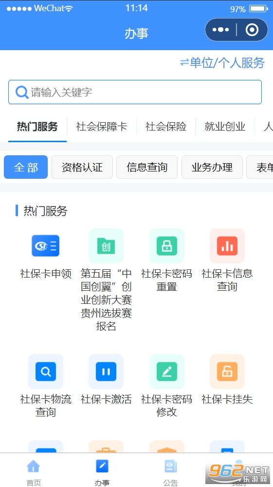Open the 公告 announcements icon

coord(171,466)
